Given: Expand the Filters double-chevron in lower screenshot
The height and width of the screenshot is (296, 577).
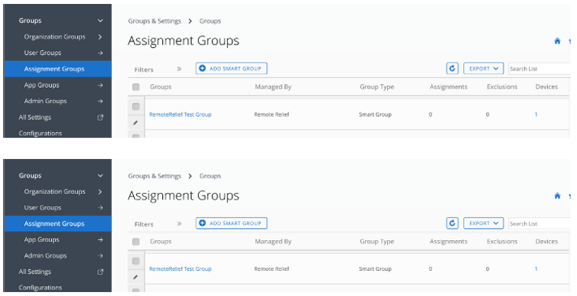Looking at the screenshot, I should pos(179,224).
